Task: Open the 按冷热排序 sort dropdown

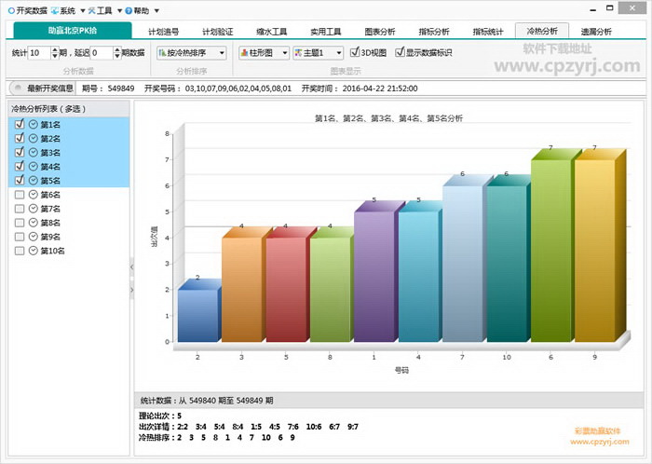Action: [191, 53]
